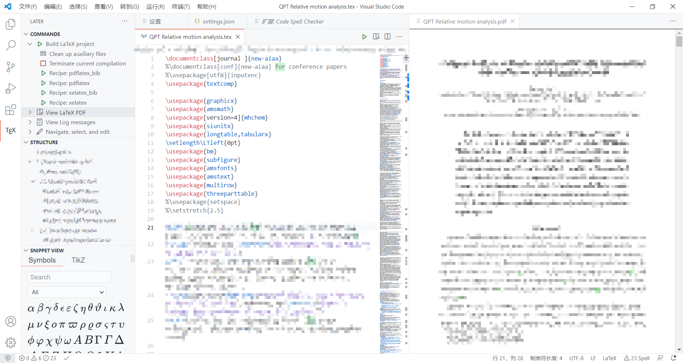This screenshot has width=683, height=363.
Task: Open the 运行(R) menu
Action: point(155,6)
